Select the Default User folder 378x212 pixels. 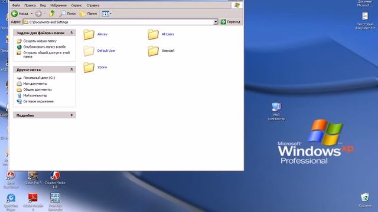[x=99, y=51]
